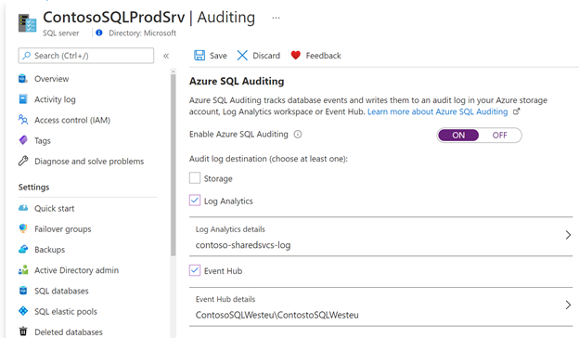
Task: Click the Activity log icon
Action: (x=23, y=99)
